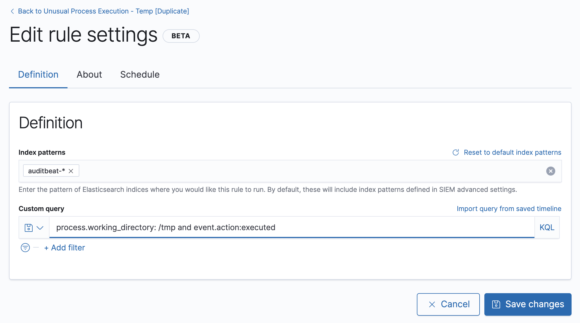Click the saved query disk icon
The image size is (580, 323).
(29, 228)
